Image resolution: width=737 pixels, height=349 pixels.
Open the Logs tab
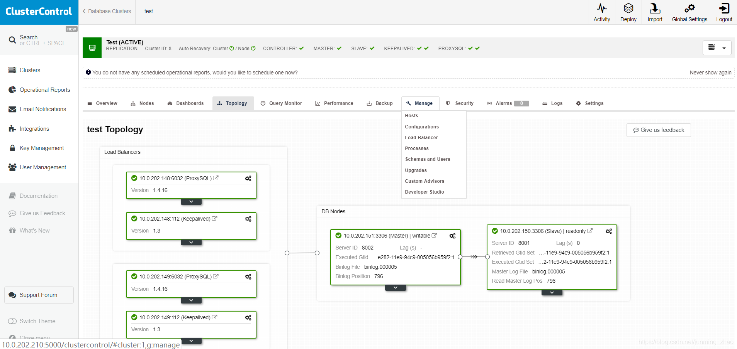coord(553,103)
